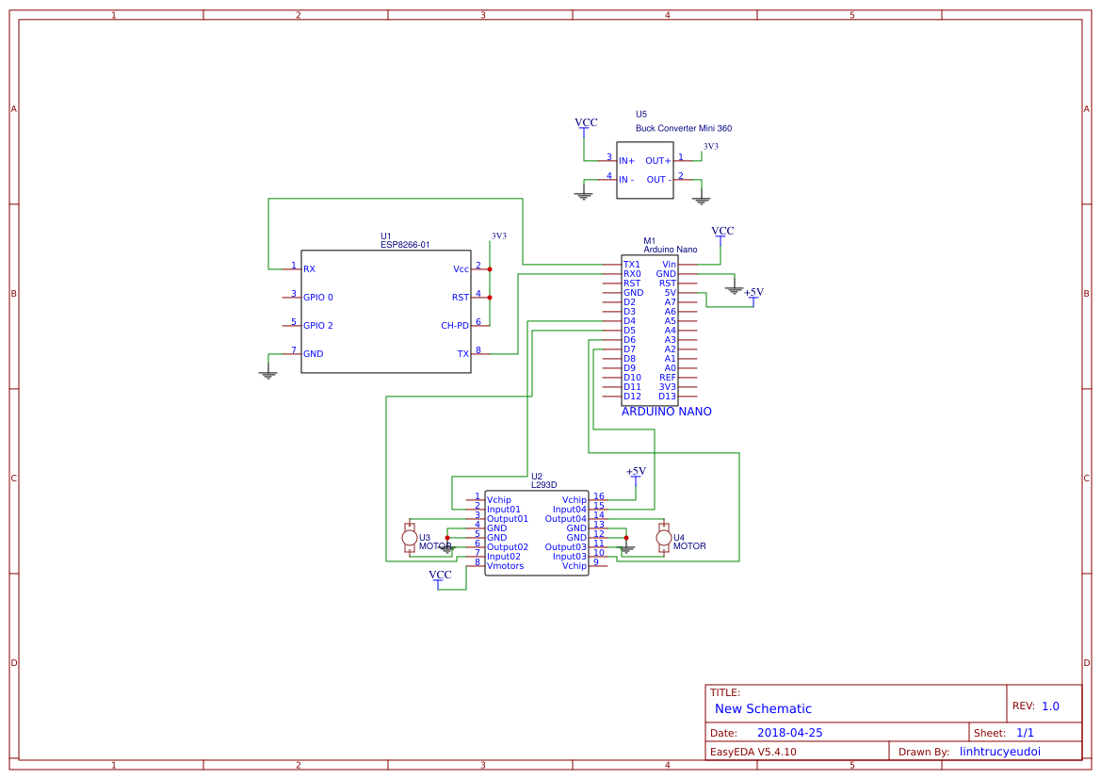Click the EasyEDA V5.4.10 text
Screen dimensions: 1101x779
[753, 752]
